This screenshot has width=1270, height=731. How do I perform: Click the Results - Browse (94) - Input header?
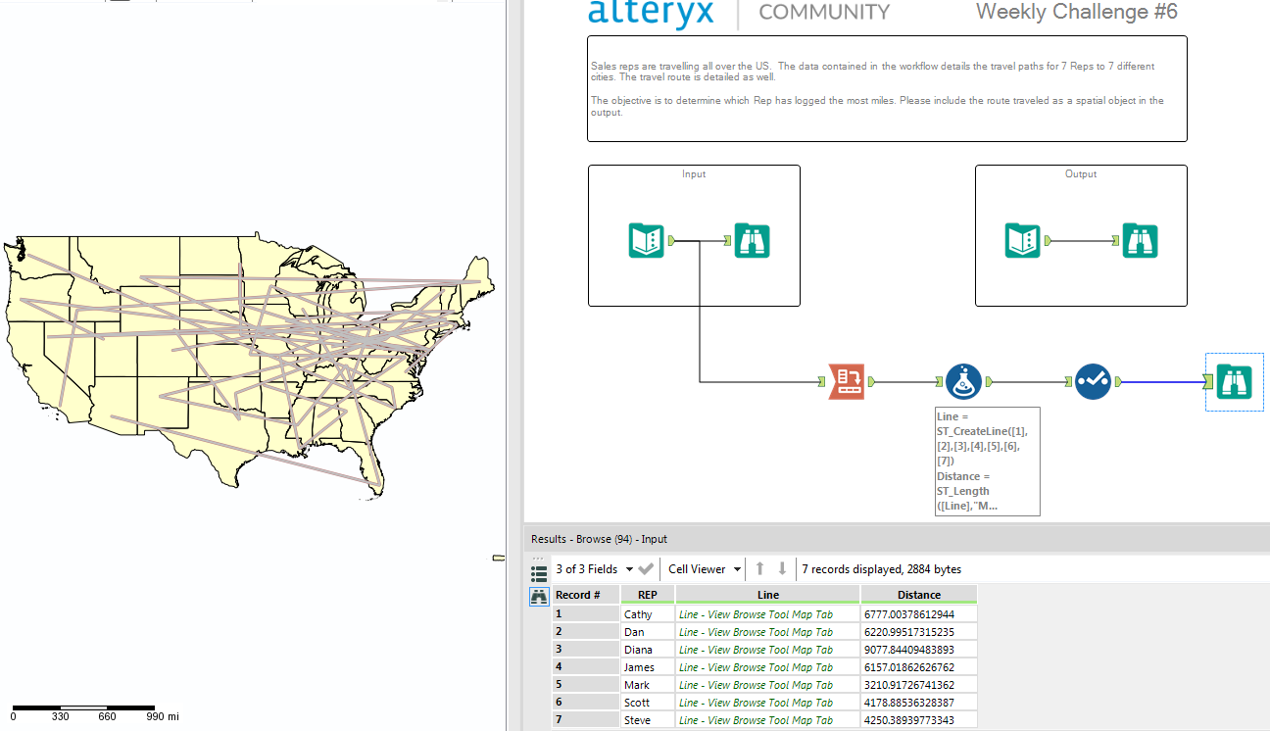[x=600, y=538]
